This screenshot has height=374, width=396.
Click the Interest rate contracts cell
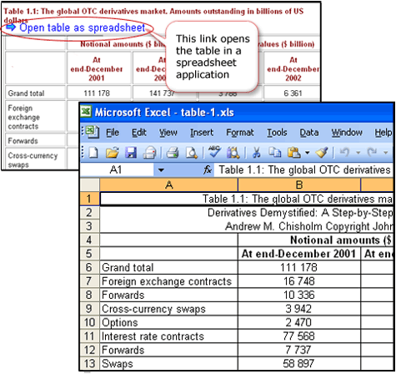(x=168, y=336)
